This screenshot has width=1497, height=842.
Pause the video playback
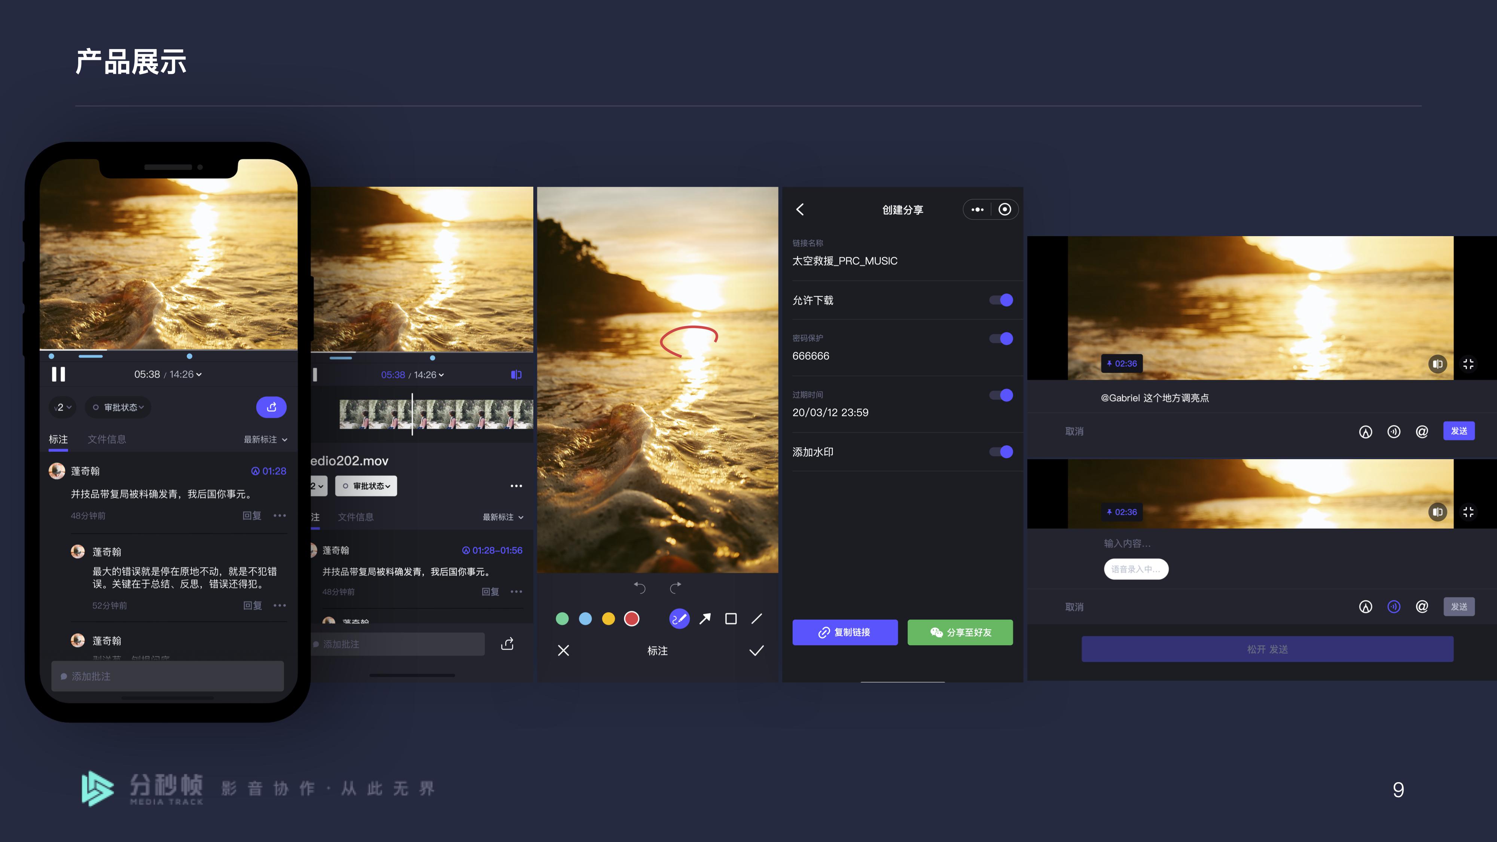(58, 374)
